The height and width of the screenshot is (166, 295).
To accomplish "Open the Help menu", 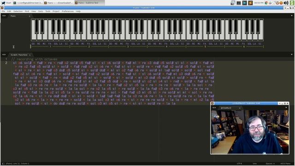I will (78, 11).
